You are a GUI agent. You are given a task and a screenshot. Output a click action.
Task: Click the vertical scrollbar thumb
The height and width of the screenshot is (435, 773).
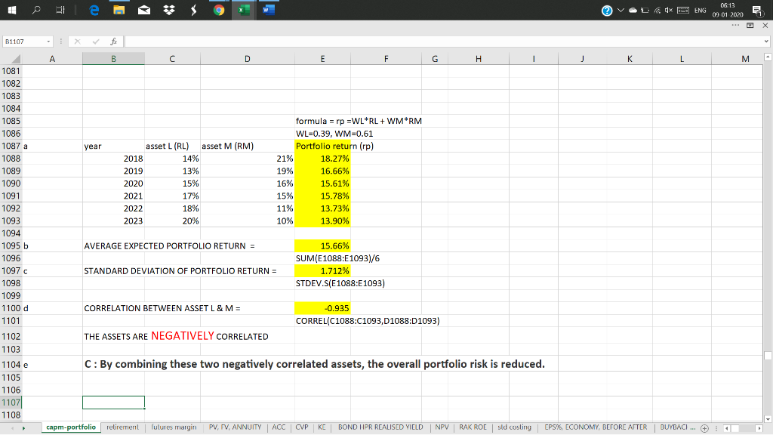point(768,356)
